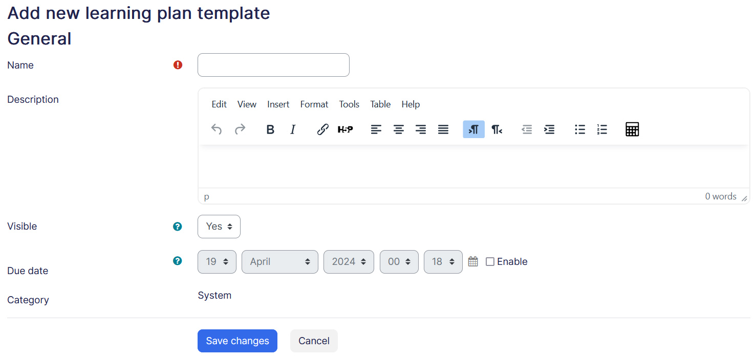The height and width of the screenshot is (358, 756).
Task: Insert H5P content via toolbar icon
Action: (x=345, y=130)
